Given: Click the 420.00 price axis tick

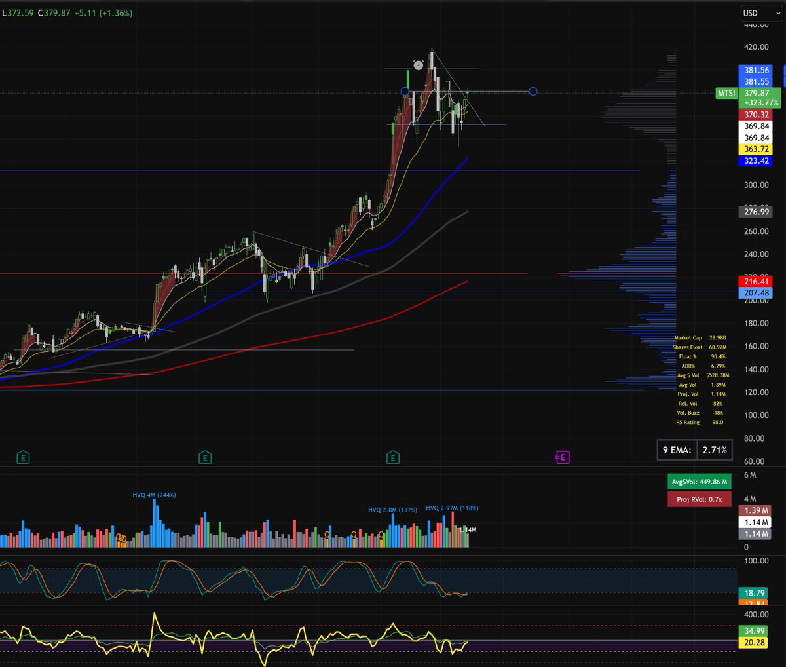Looking at the screenshot, I should [x=756, y=47].
